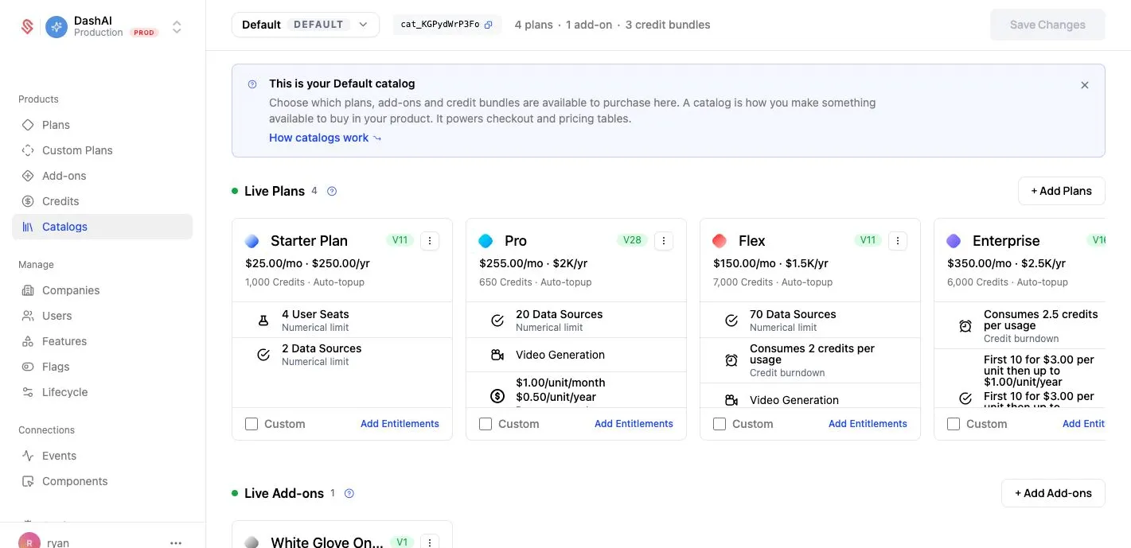
Task: Check Custom on Enterprise card
Action: [954, 424]
